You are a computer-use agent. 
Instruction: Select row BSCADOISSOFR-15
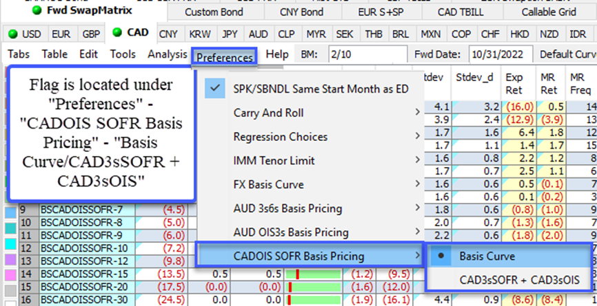coord(87,274)
